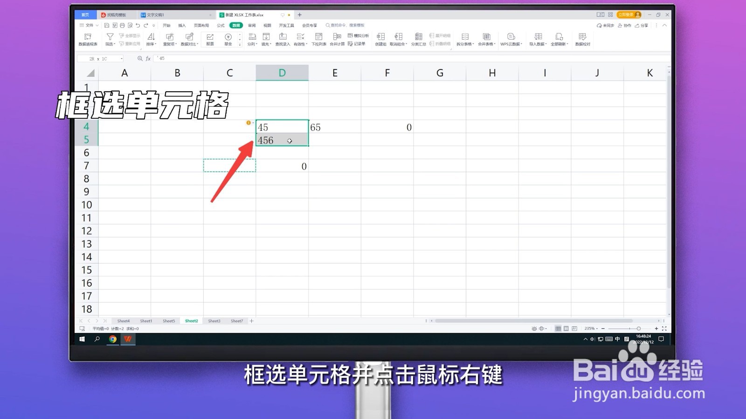Click the 立即登录 login button
The image size is (746, 419).
click(629, 14)
